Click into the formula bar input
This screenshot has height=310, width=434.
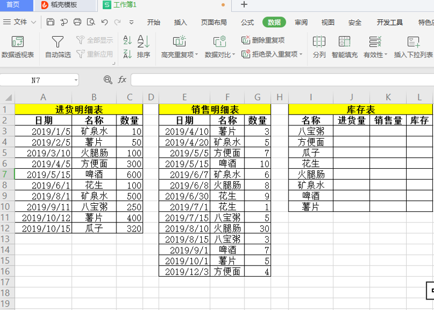[283, 80]
